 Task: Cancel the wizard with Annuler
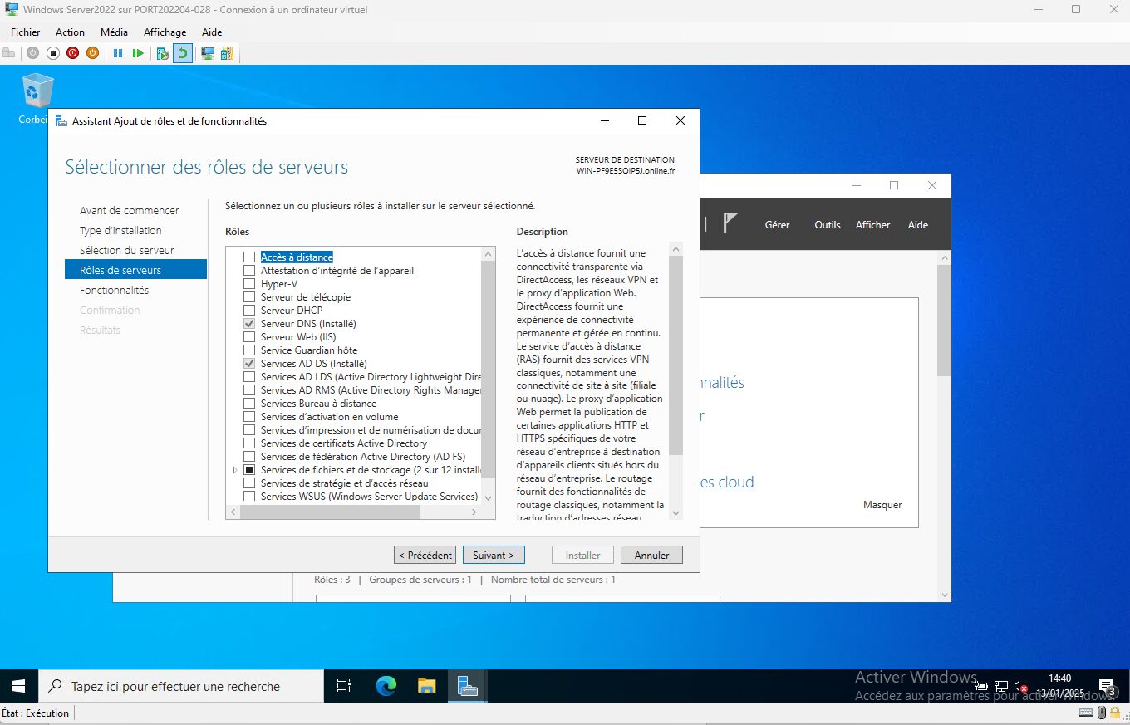pos(651,555)
